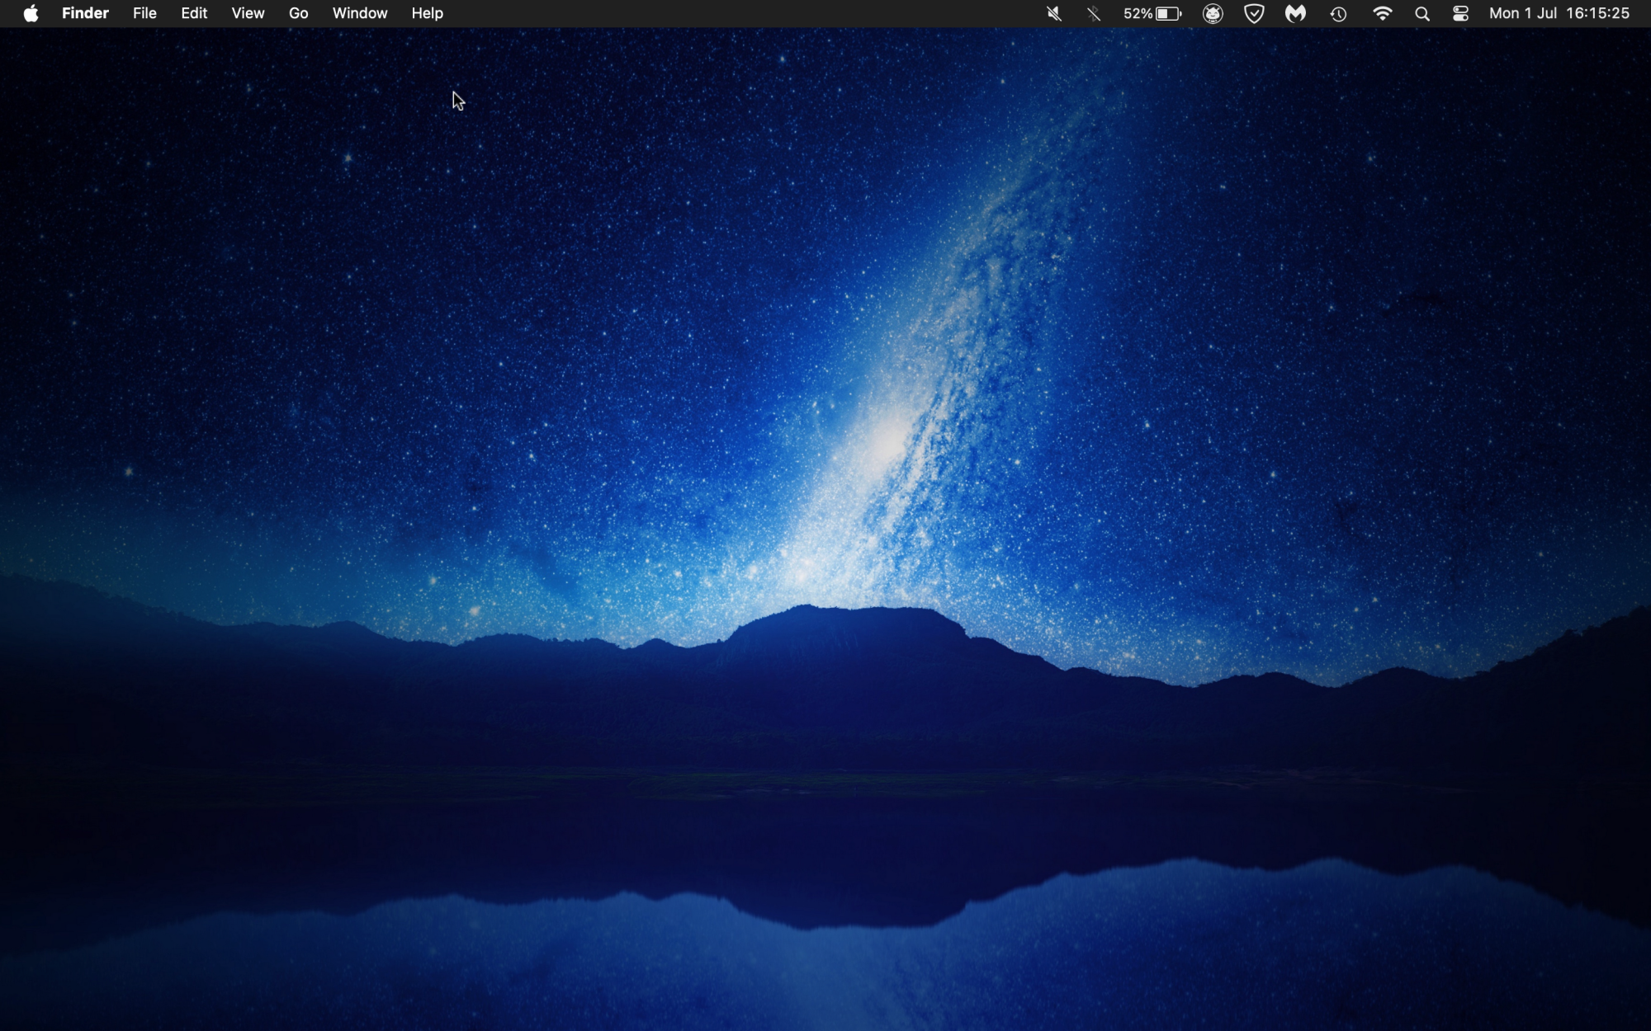1651x1031 pixels.
Task: Open the File menu
Action: coord(144,13)
